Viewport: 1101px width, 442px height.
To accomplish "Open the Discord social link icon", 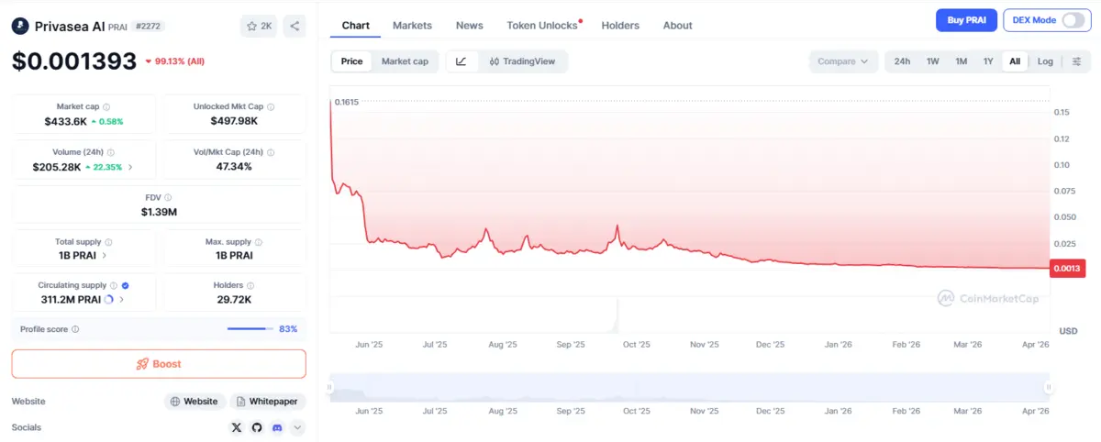I will [x=277, y=427].
